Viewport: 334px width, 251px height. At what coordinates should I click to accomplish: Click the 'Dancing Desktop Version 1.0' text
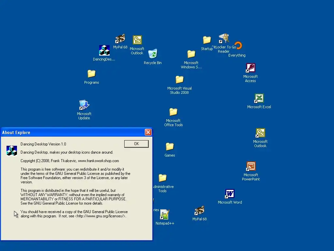point(43,144)
